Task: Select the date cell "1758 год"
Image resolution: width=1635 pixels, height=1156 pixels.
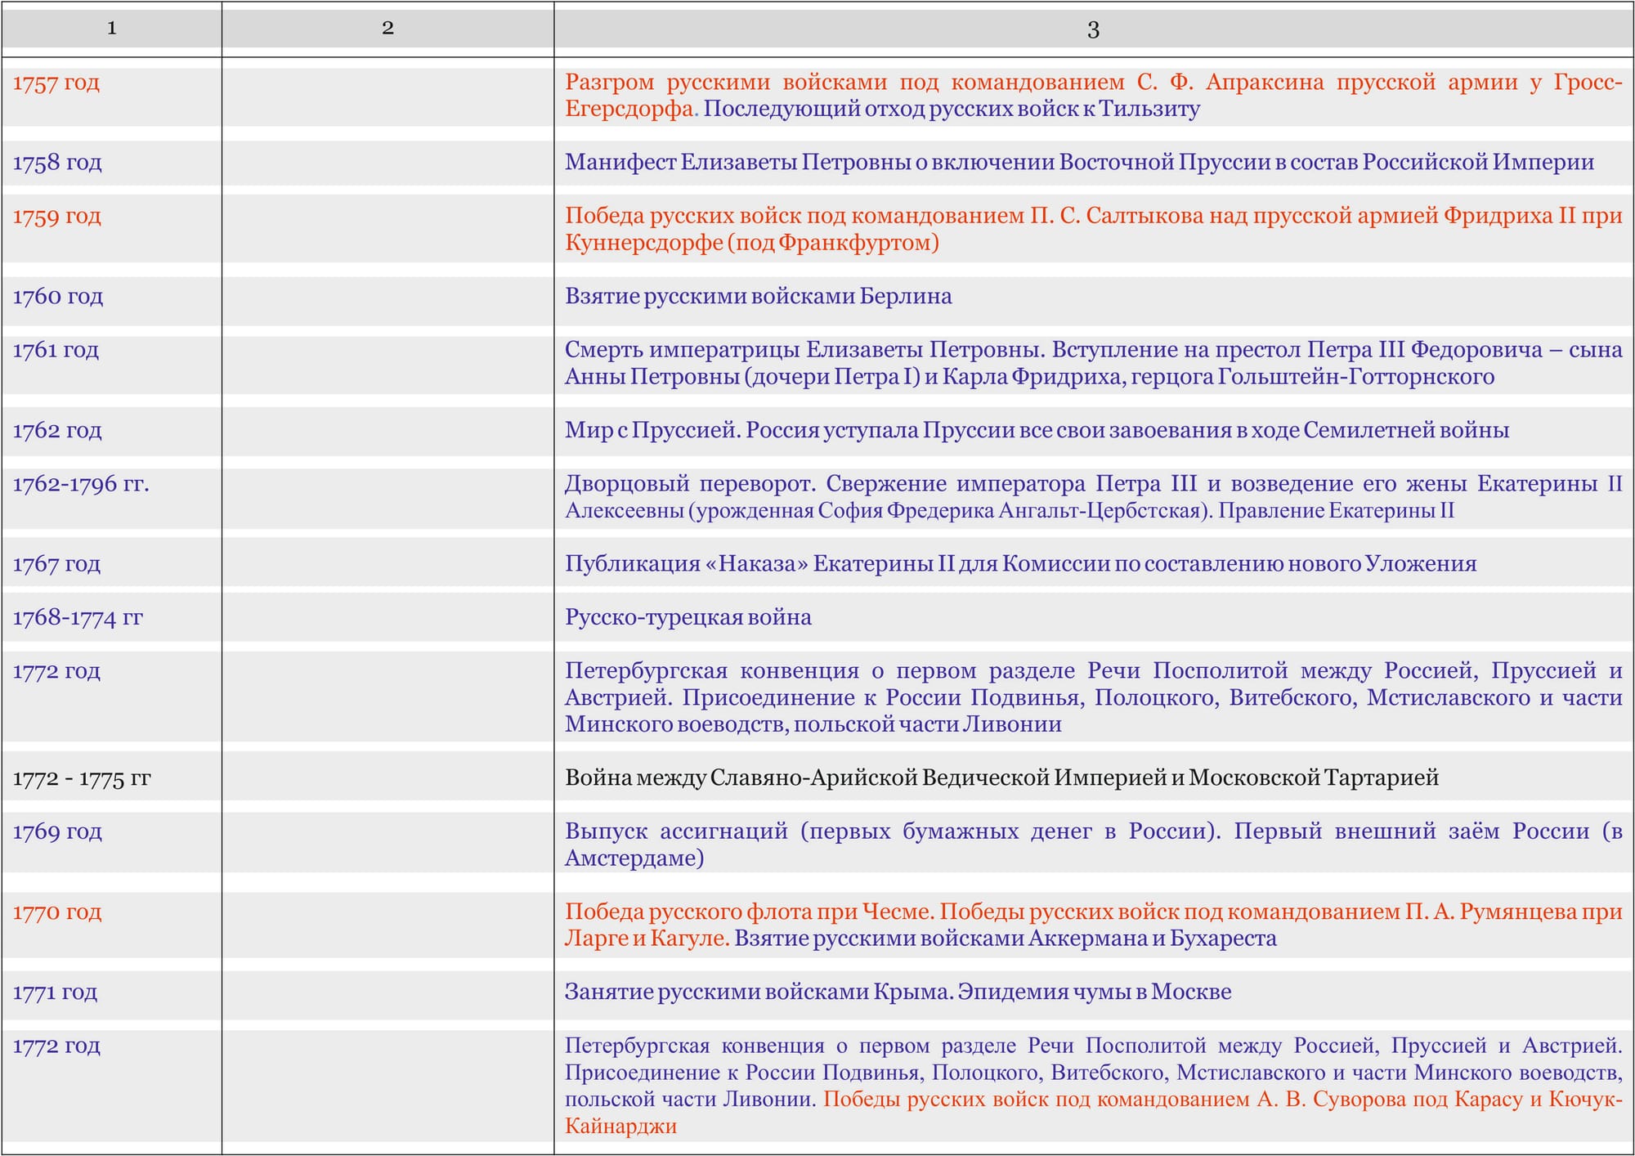Action: tap(57, 163)
